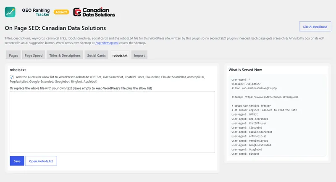Click the '# BEGIN GEO Ranking Tracker' comment line

[x=251, y=106]
